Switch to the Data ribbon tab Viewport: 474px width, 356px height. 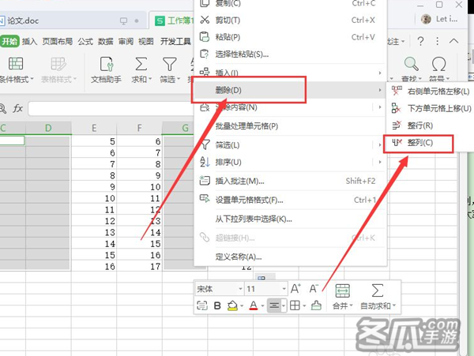(106, 41)
